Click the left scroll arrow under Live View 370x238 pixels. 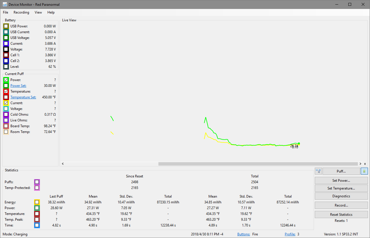[x=63, y=164]
